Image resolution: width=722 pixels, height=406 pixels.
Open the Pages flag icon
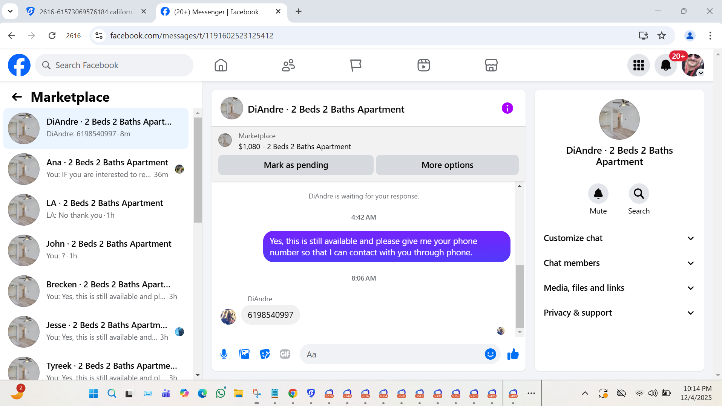356,65
